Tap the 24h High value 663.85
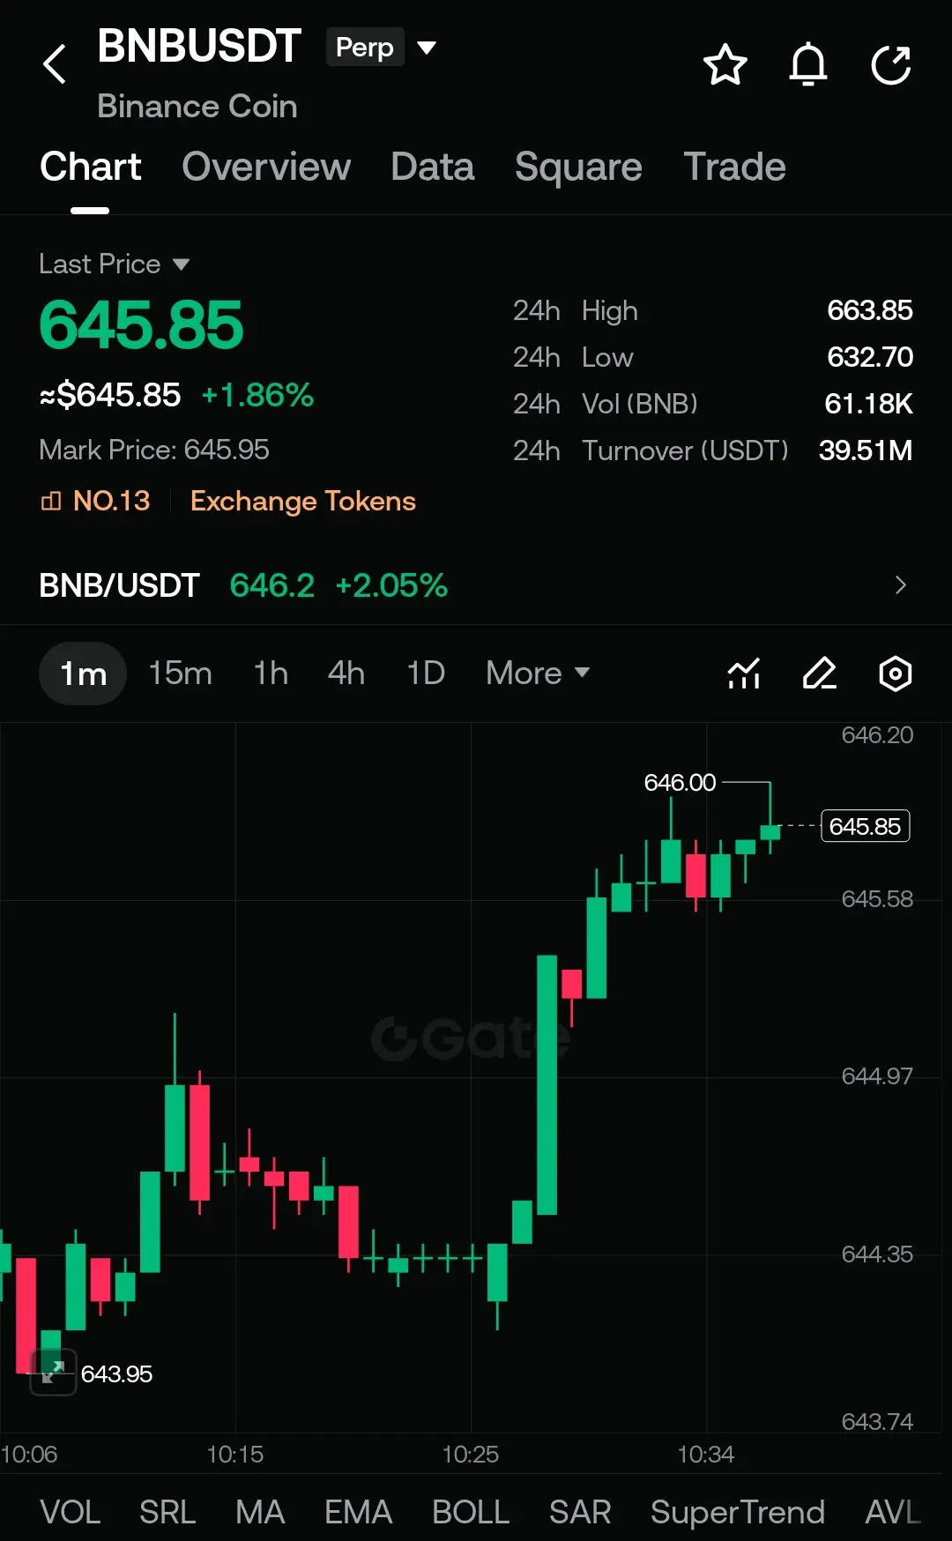The width and height of the screenshot is (952, 1541). [x=869, y=310]
